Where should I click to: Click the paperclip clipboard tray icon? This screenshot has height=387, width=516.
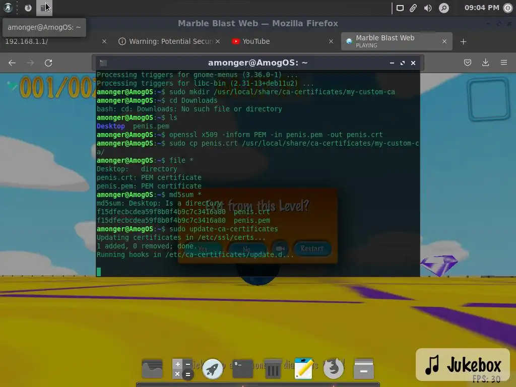[413, 8]
